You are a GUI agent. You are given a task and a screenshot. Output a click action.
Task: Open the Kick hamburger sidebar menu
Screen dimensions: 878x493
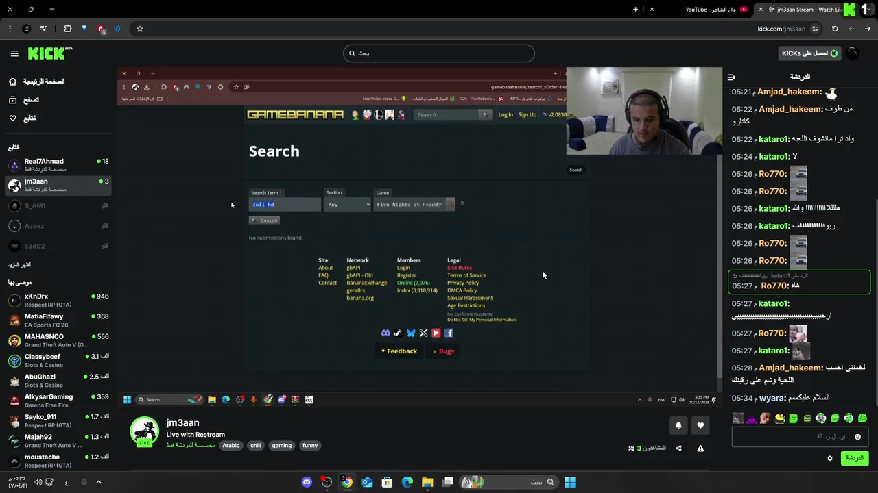(14, 53)
